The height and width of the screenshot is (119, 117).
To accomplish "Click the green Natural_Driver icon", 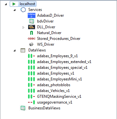I will pos(32,33).
